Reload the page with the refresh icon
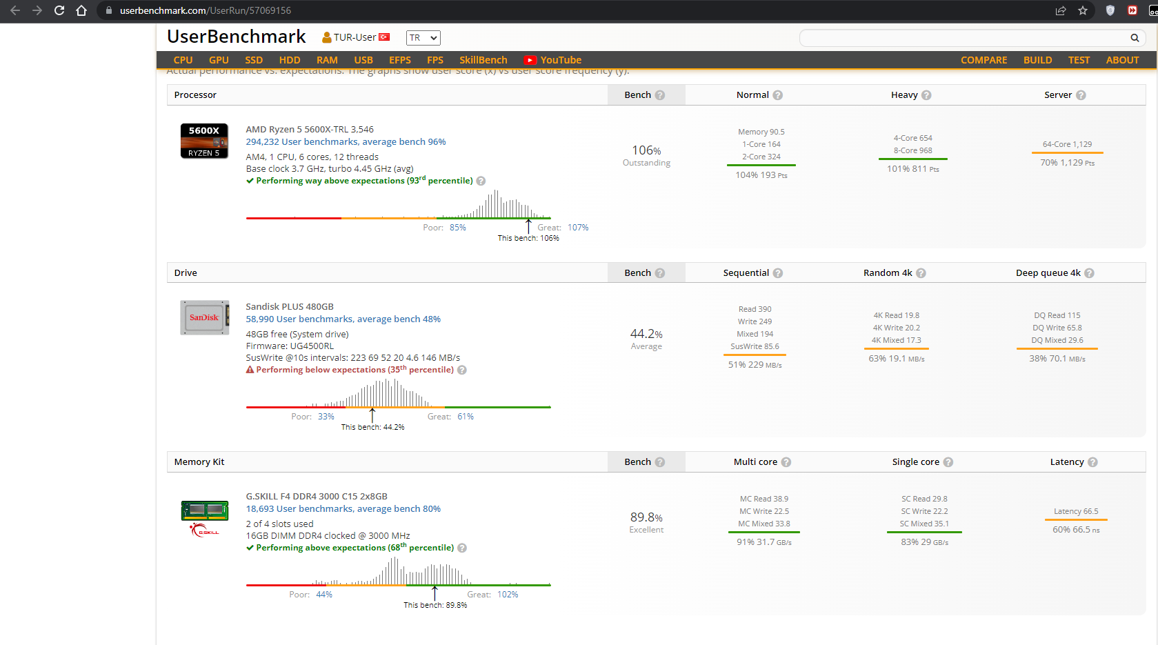The width and height of the screenshot is (1158, 645). pyautogui.click(x=59, y=10)
